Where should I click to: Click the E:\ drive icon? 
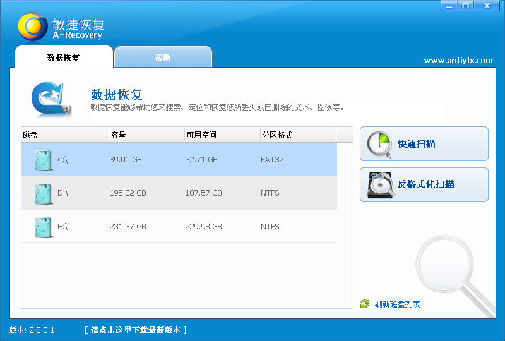[43, 227]
